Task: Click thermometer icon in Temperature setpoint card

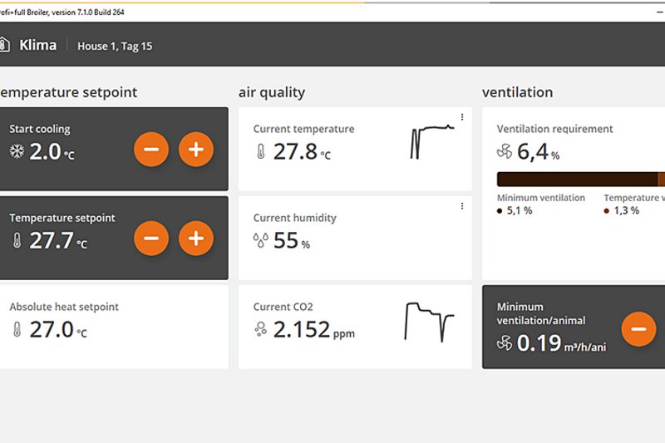Action: (17, 241)
